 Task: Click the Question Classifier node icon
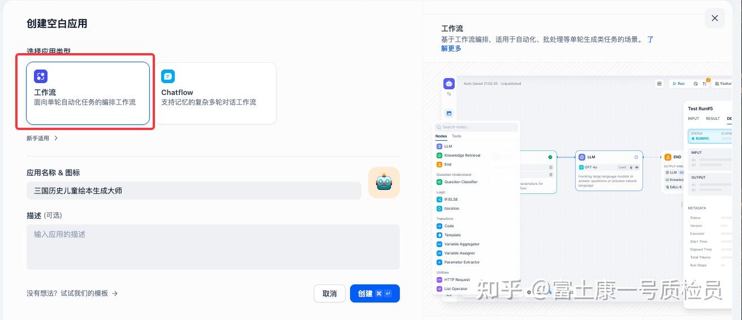pyautogui.click(x=439, y=182)
